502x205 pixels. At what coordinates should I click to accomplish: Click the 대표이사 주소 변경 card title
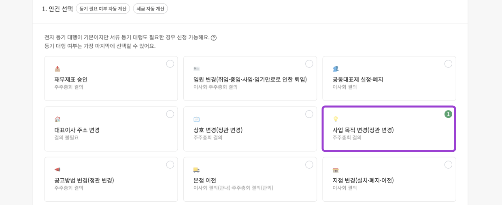[77, 130]
